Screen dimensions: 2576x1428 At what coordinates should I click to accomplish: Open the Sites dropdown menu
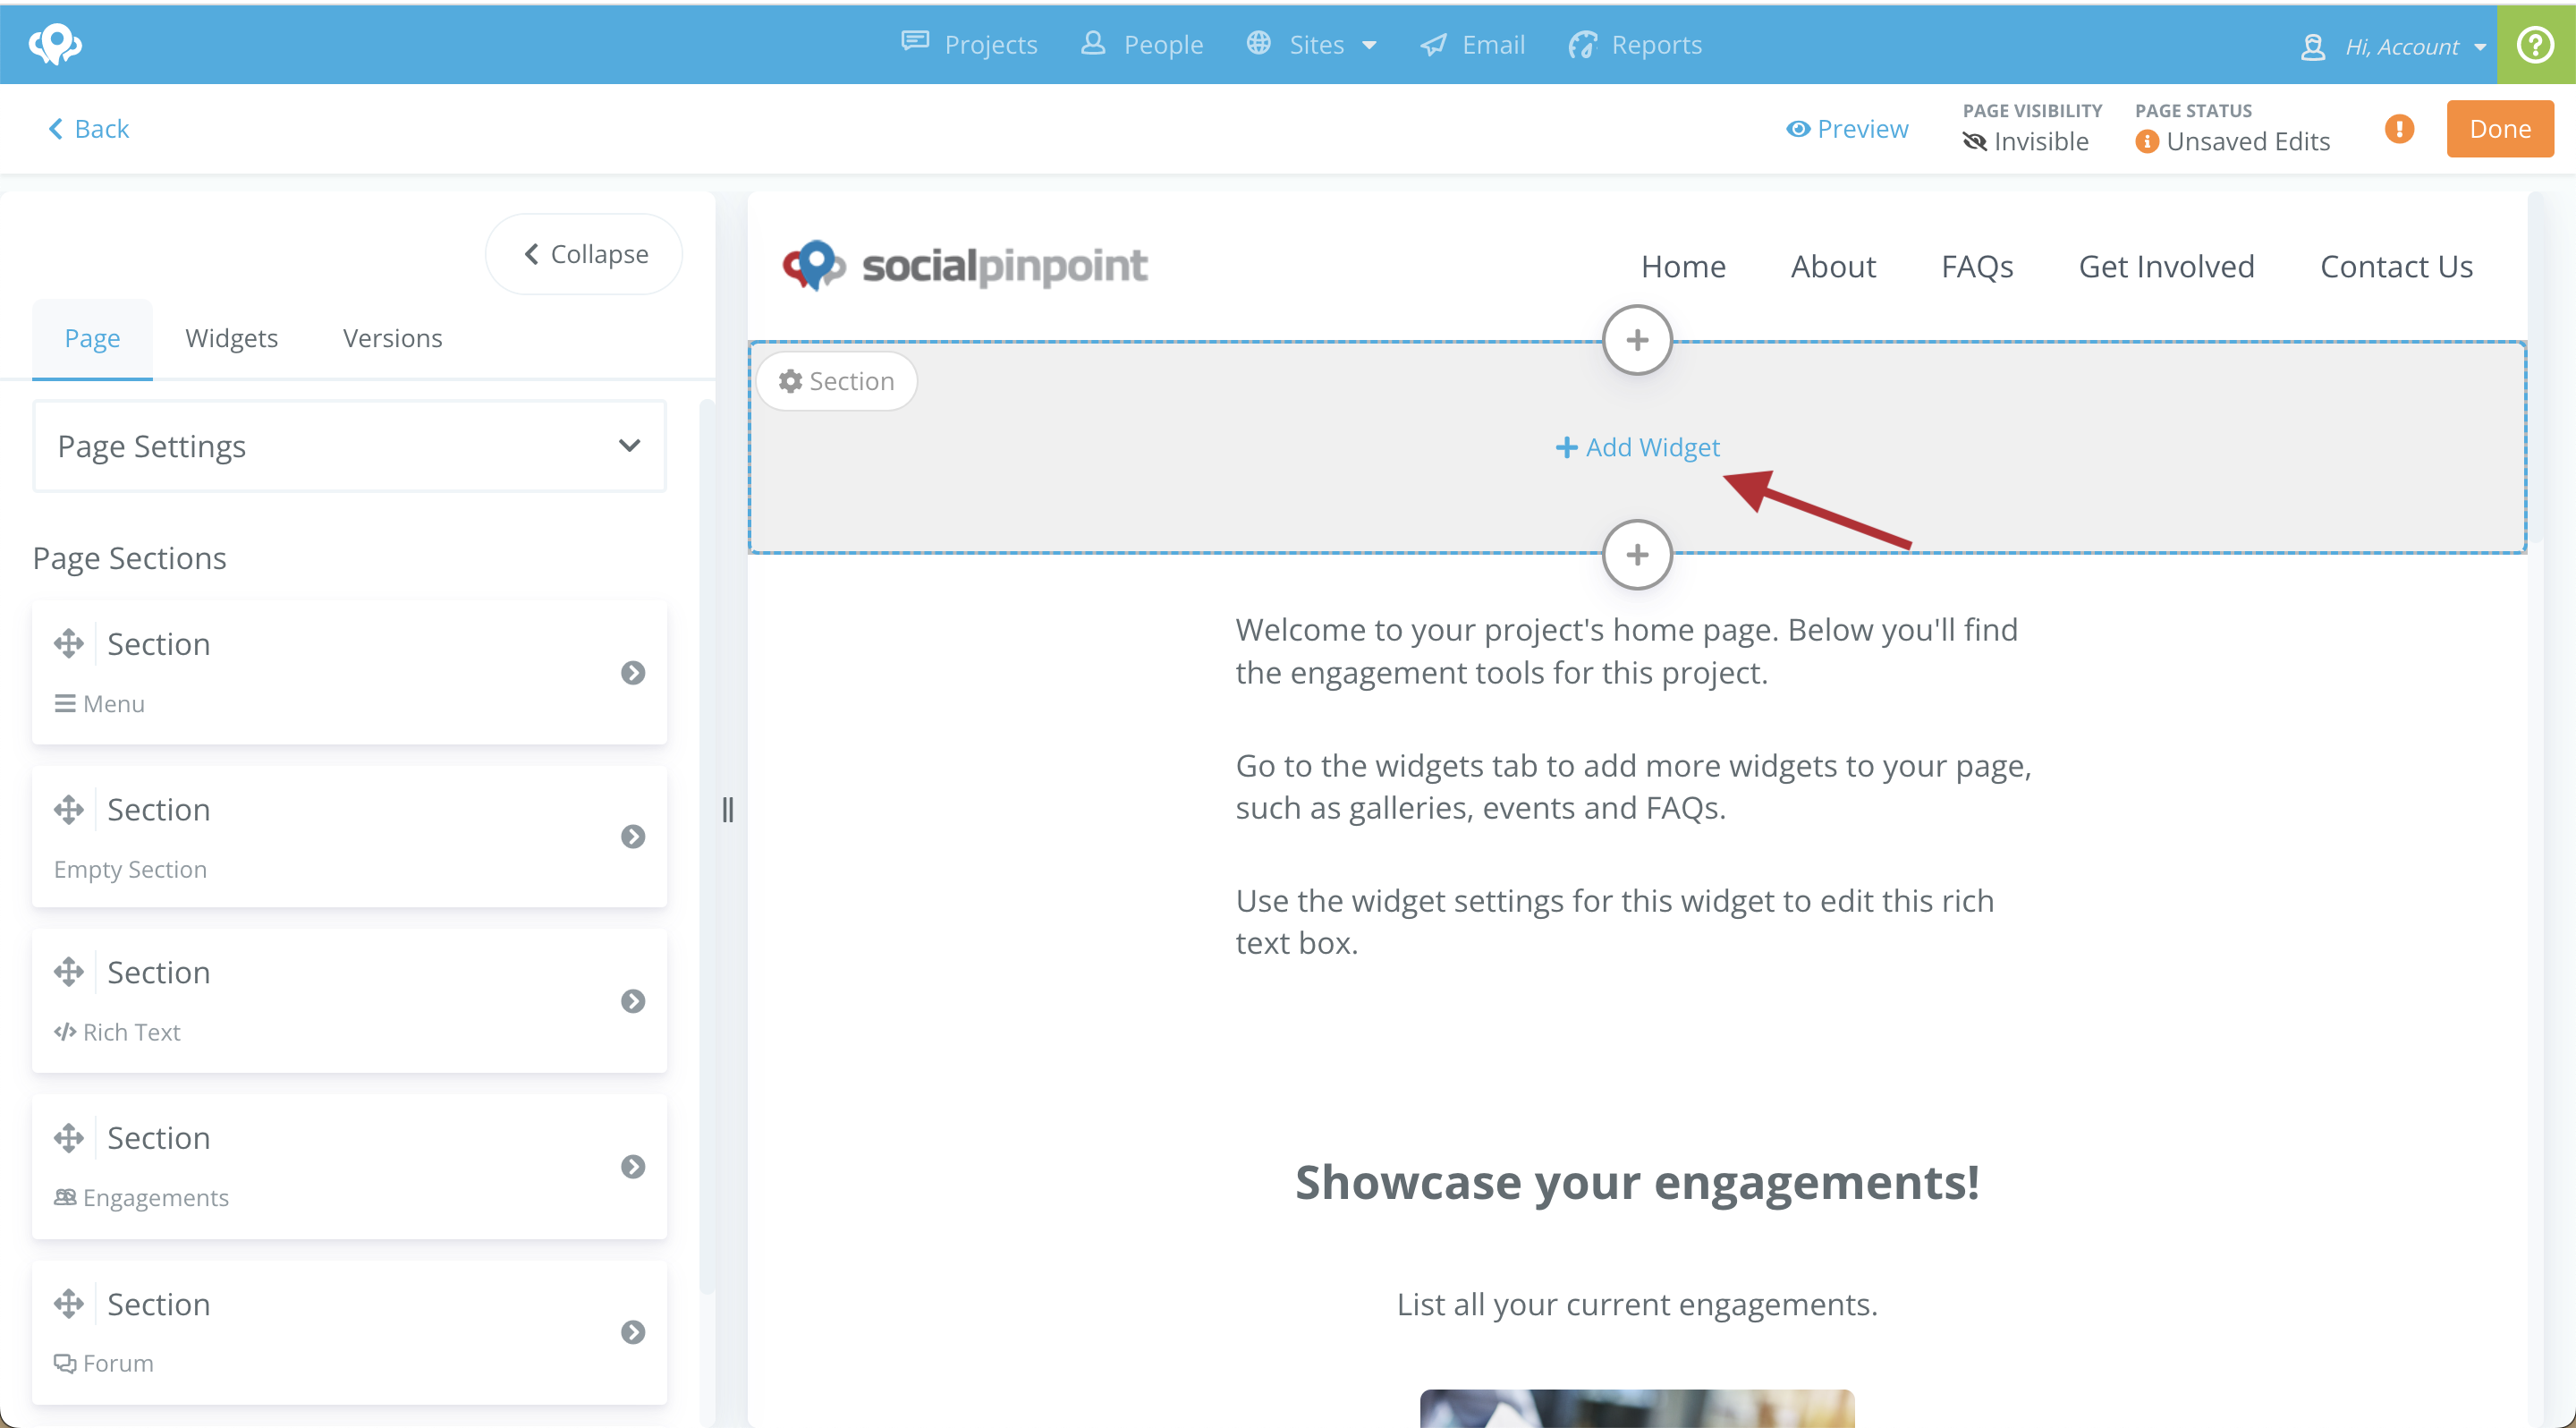point(1311,44)
